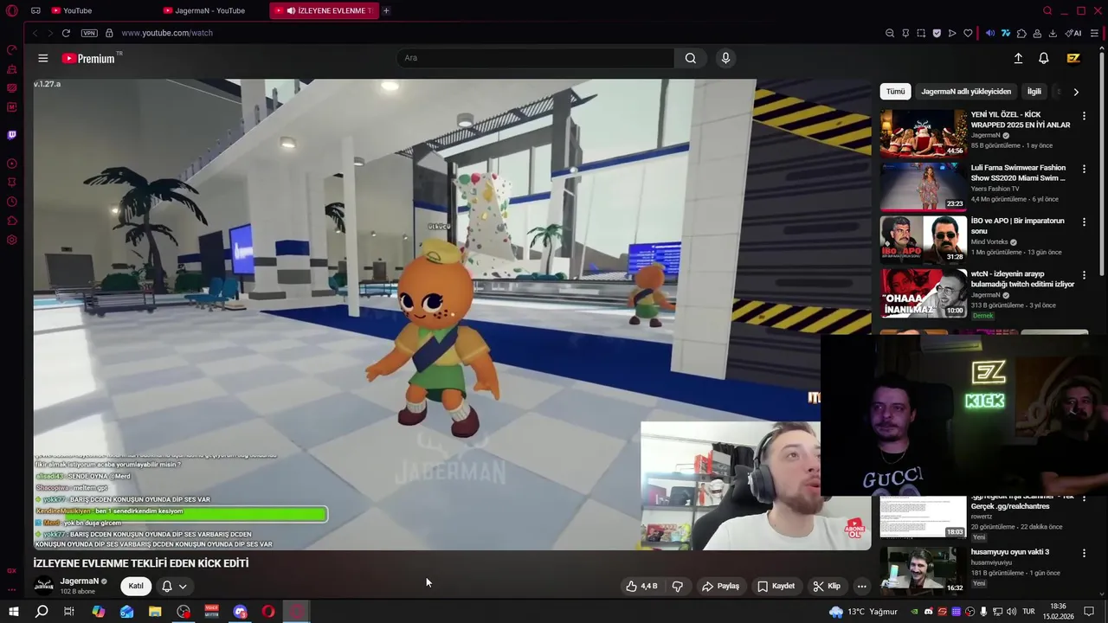Select 'JagermaN adlı yükleyiciden' chip

(966, 92)
